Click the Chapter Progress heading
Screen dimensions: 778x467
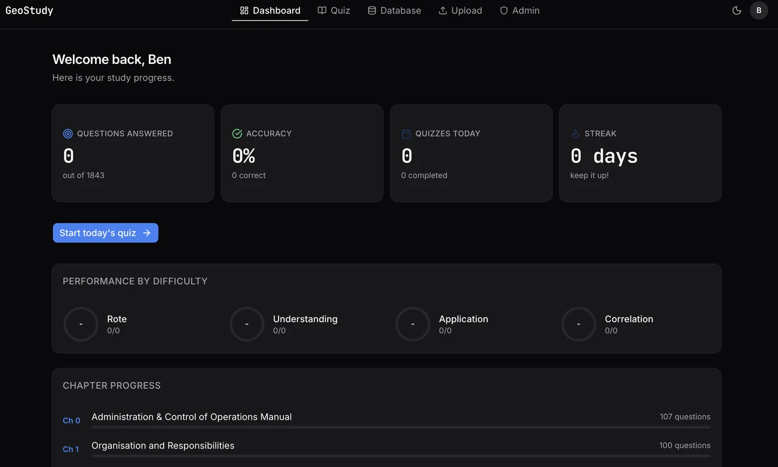[112, 386]
